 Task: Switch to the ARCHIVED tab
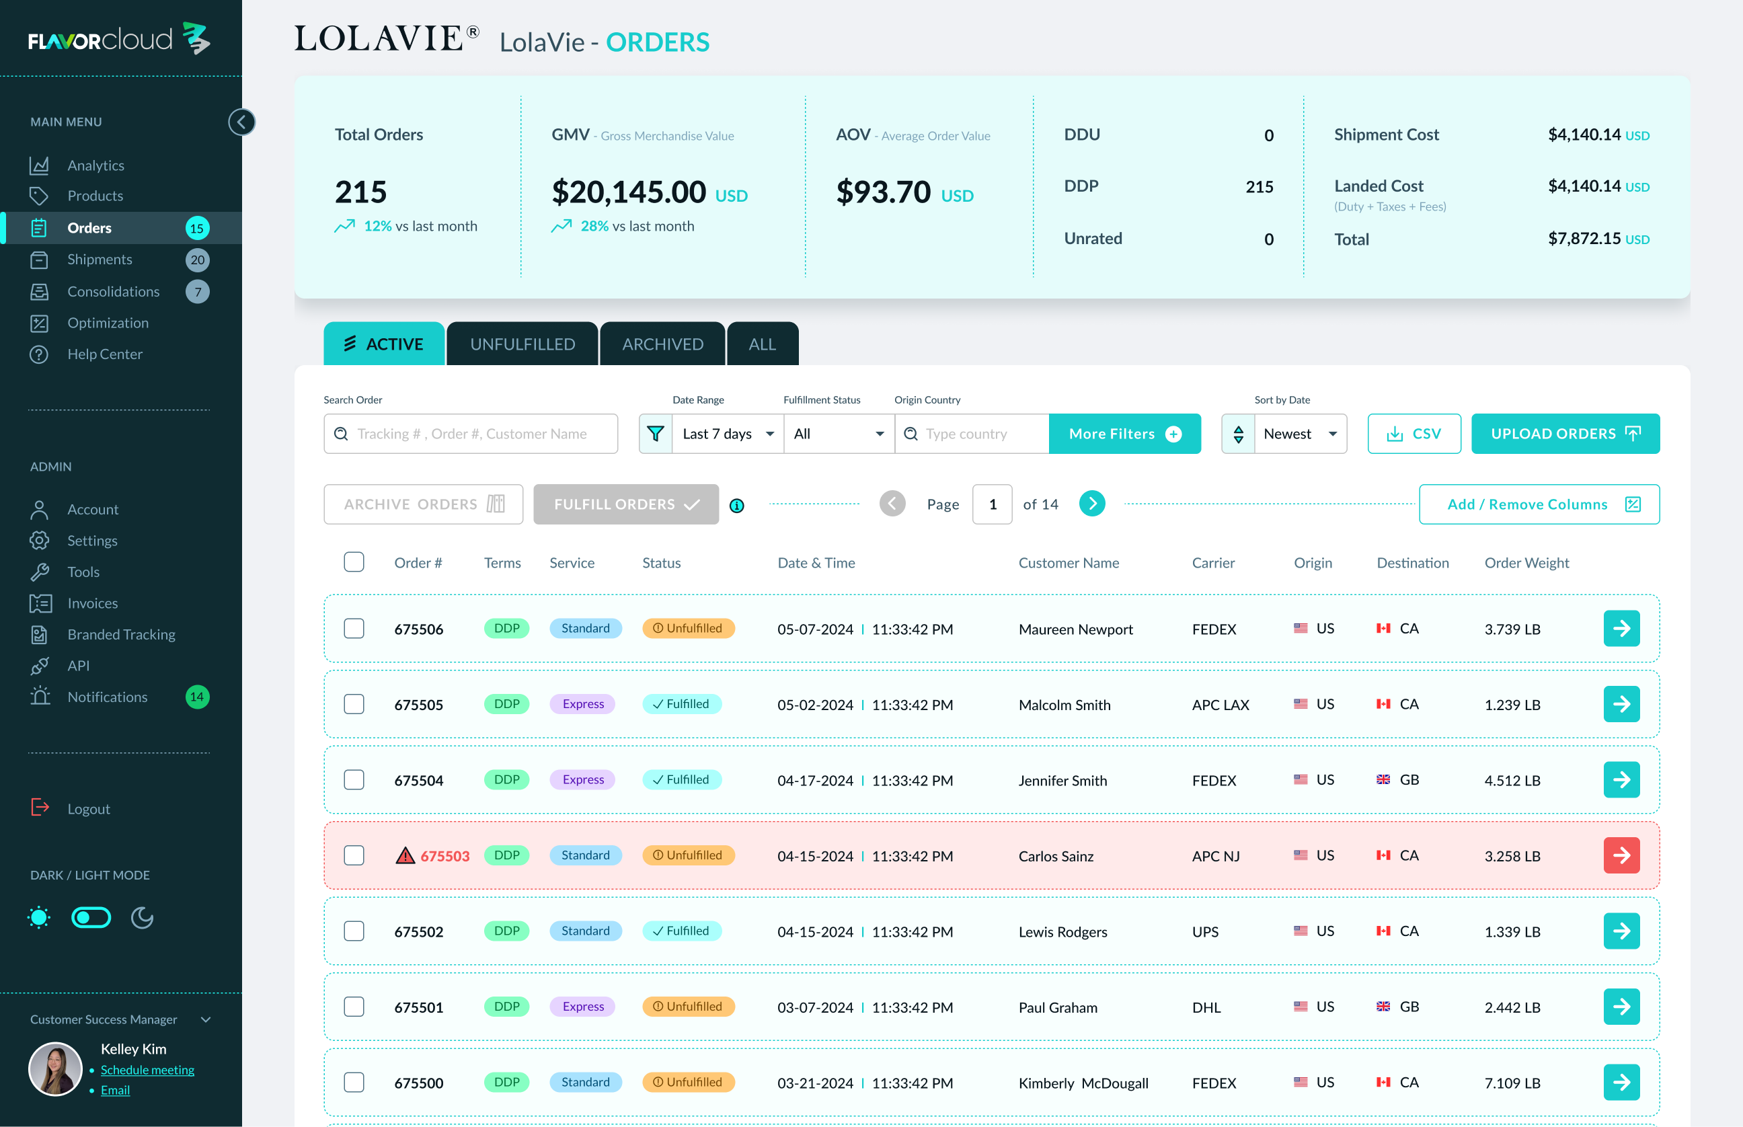[663, 344]
